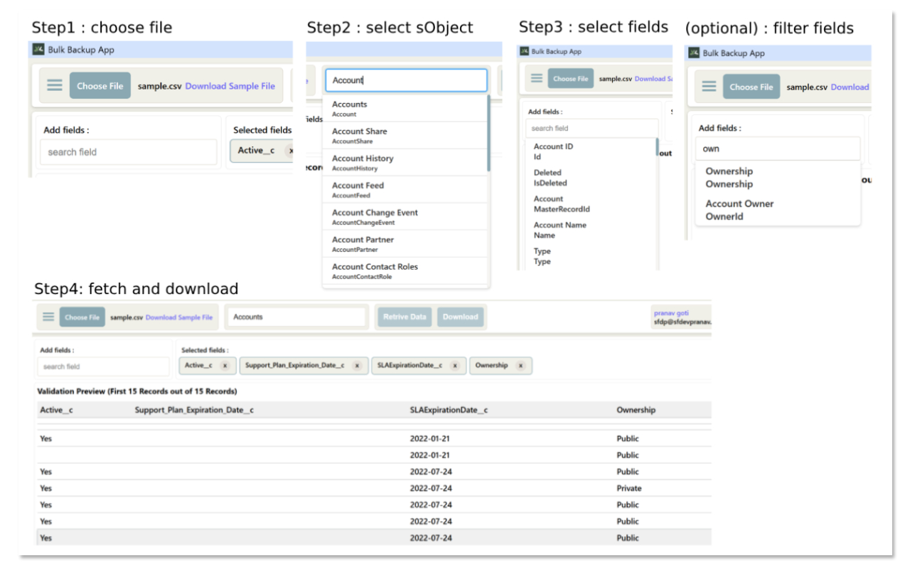Open Download Sample File link in Step1
This screenshot has width=910, height=568.
230,86
